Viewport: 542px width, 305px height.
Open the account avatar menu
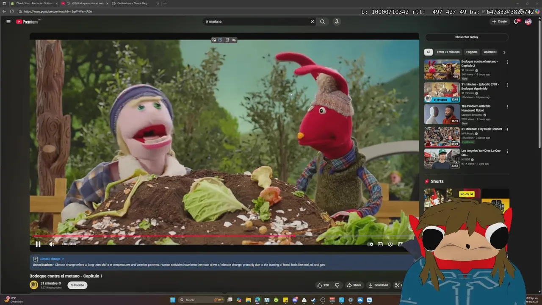coord(528,22)
